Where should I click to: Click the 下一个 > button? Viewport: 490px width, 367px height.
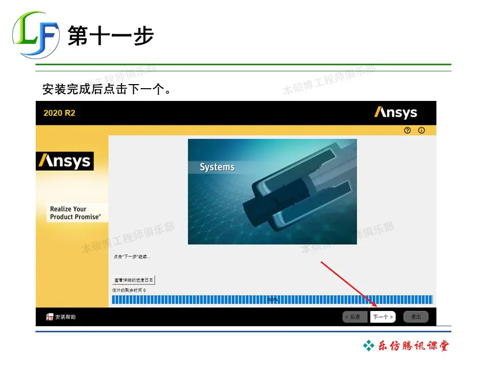pyautogui.click(x=383, y=317)
